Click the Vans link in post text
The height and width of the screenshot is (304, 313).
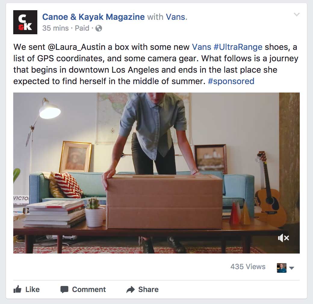[x=201, y=47]
